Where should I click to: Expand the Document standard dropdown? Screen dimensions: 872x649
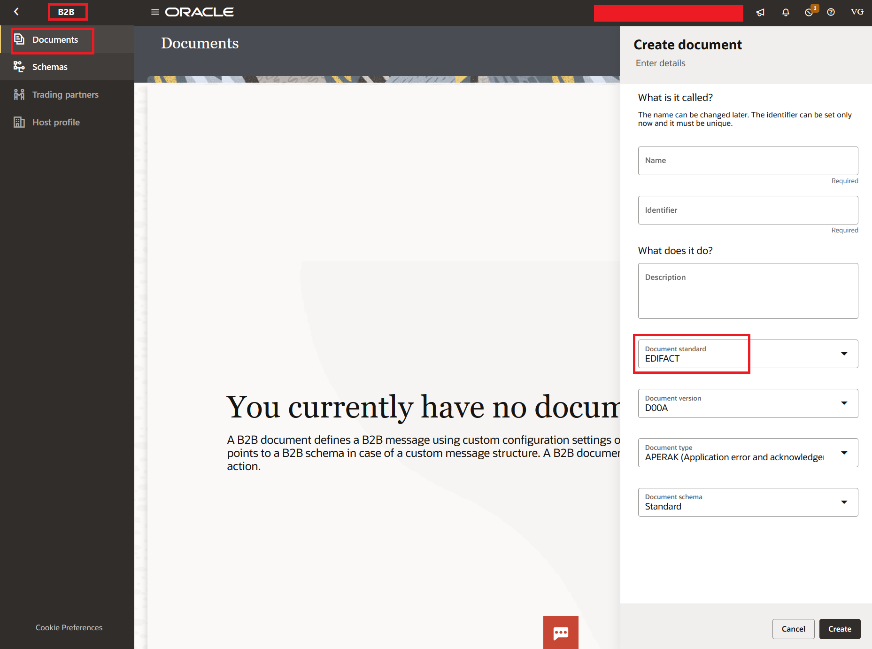point(748,354)
